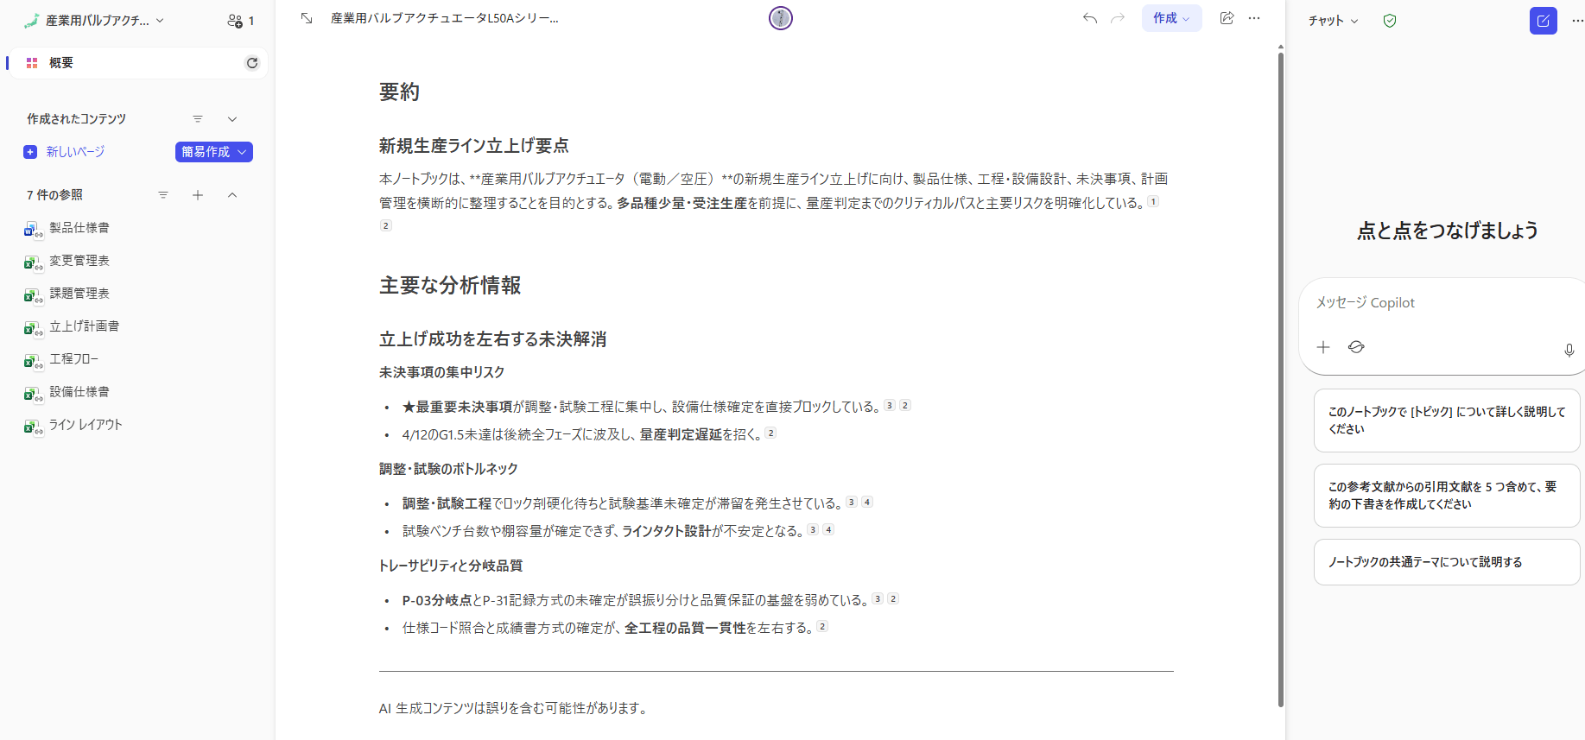
Task: Open page more options menu
Action: point(1254,18)
